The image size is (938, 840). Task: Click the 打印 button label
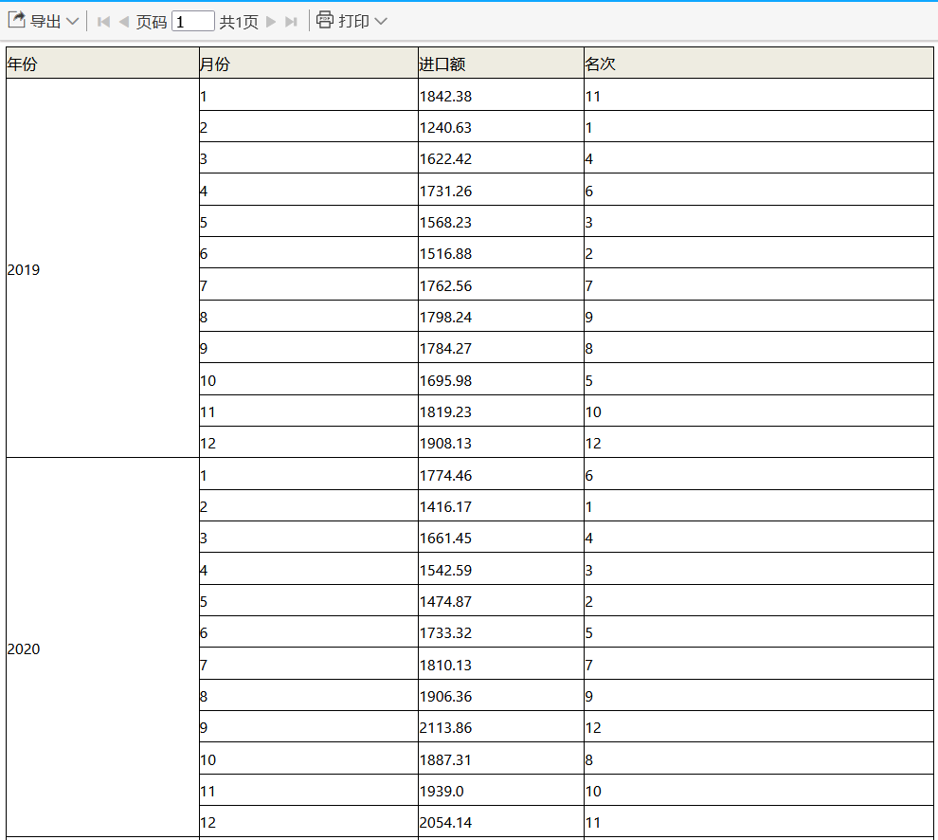pyautogui.click(x=353, y=22)
